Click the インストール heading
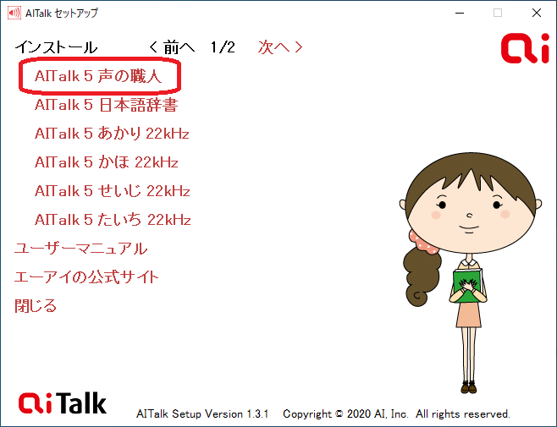 point(56,47)
